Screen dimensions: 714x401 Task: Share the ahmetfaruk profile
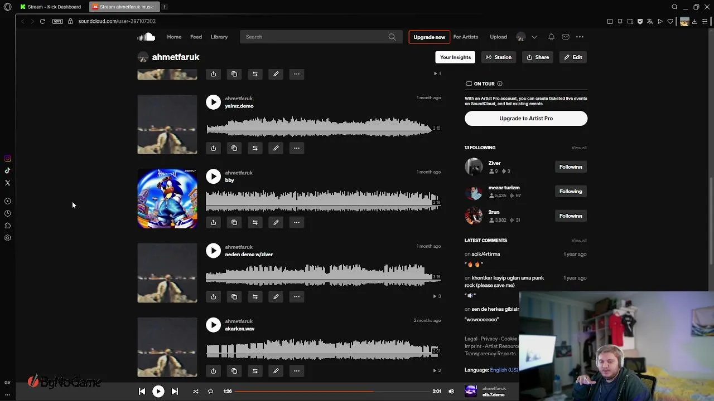(538, 57)
